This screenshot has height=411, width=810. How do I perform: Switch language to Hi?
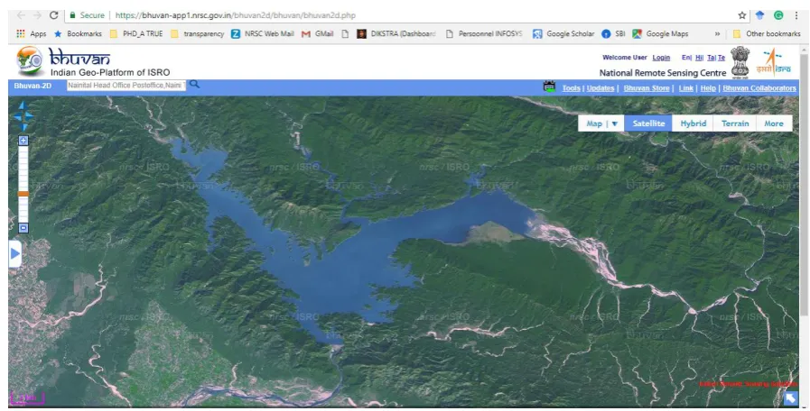tap(698, 58)
